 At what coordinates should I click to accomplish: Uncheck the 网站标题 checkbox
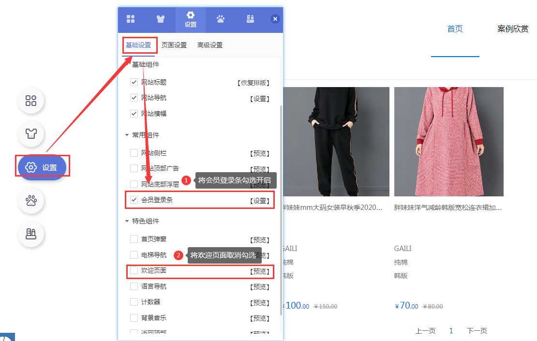(134, 82)
